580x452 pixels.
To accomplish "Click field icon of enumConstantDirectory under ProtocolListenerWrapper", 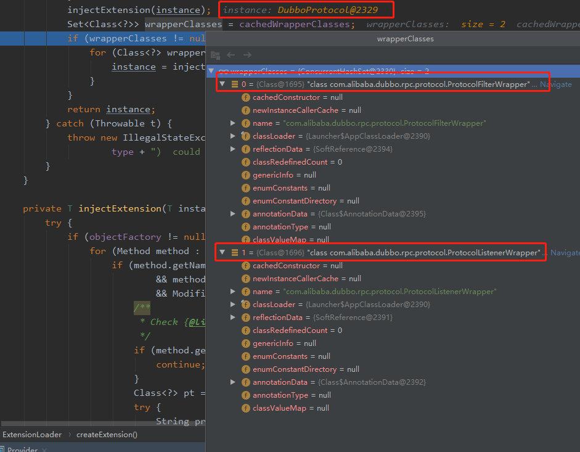I will coord(245,369).
